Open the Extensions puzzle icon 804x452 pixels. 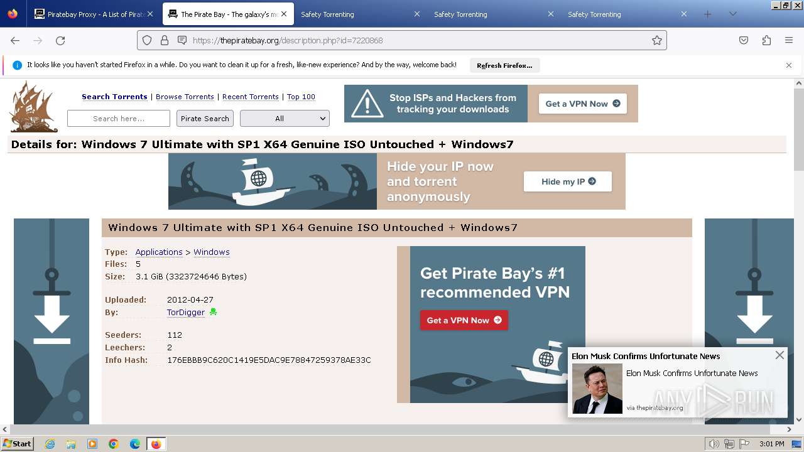pos(766,40)
